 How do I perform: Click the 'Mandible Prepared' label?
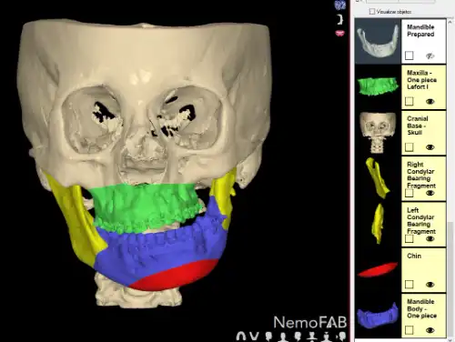420,31
